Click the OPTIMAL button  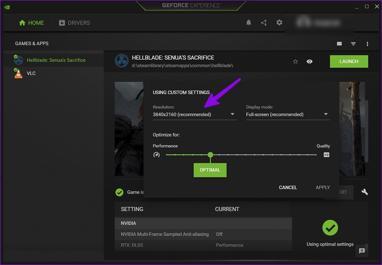(x=210, y=170)
